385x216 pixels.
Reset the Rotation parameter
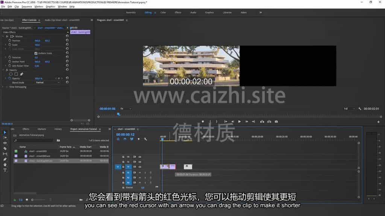[67, 57]
